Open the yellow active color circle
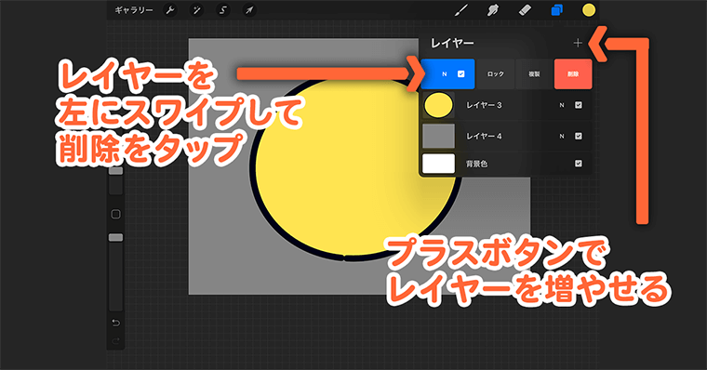The width and height of the screenshot is (707, 370). pos(589,10)
